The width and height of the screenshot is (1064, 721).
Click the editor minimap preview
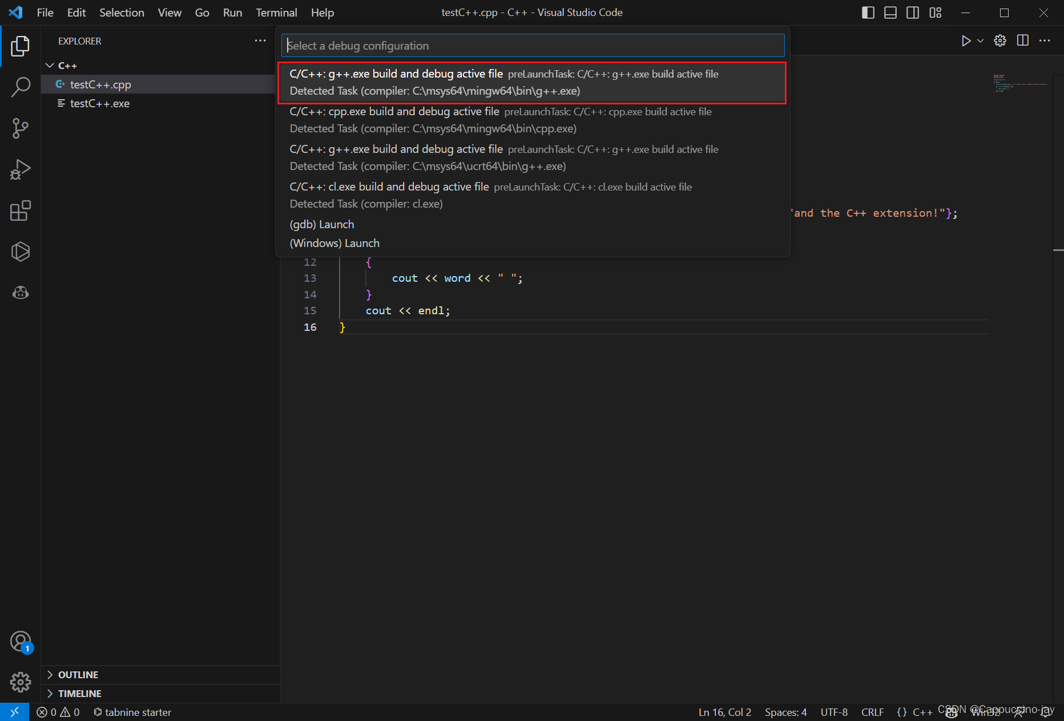coord(1020,83)
